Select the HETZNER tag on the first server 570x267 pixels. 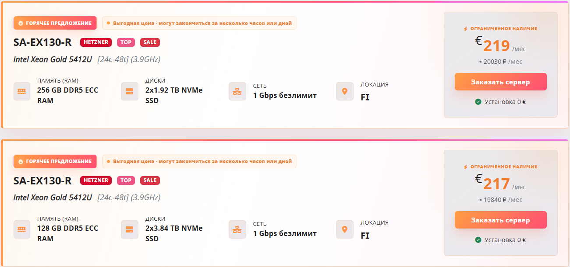pyautogui.click(x=96, y=42)
